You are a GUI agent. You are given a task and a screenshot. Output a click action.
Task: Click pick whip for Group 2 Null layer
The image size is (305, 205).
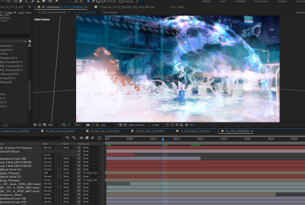(79, 162)
